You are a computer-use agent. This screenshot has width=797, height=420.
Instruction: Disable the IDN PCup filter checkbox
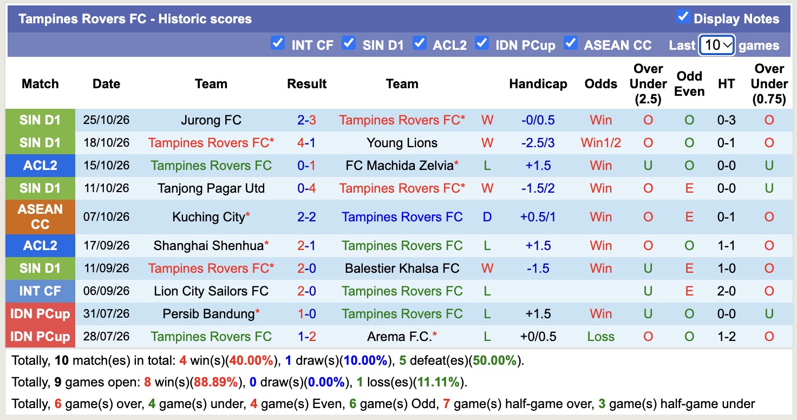pyautogui.click(x=481, y=43)
